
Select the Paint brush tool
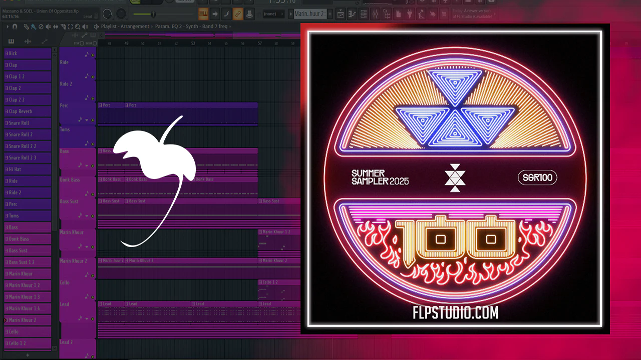pos(33,26)
